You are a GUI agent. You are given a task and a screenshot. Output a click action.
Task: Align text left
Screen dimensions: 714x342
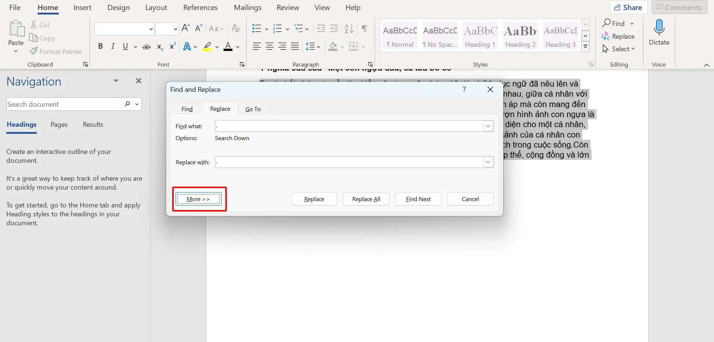coord(257,46)
